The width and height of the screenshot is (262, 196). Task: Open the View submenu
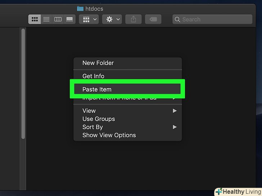[x=128, y=111]
